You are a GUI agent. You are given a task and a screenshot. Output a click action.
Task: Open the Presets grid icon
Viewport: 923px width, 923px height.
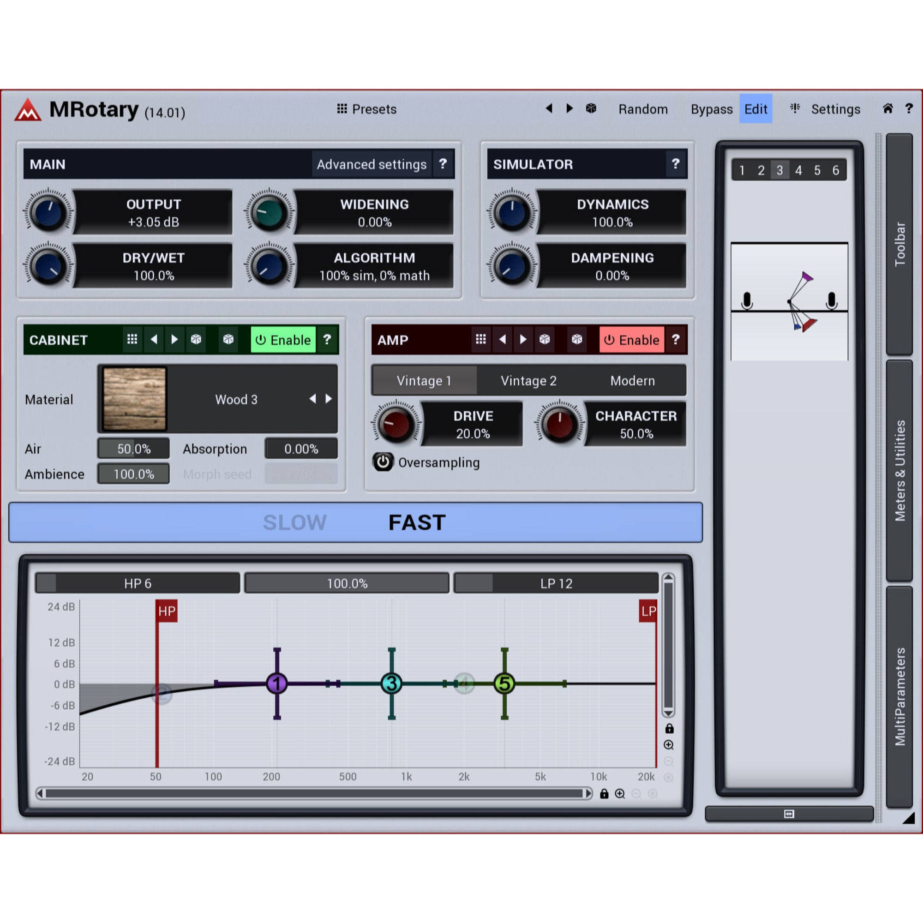click(x=342, y=109)
